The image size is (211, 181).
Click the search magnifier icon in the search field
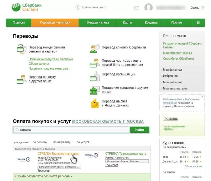(17, 130)
